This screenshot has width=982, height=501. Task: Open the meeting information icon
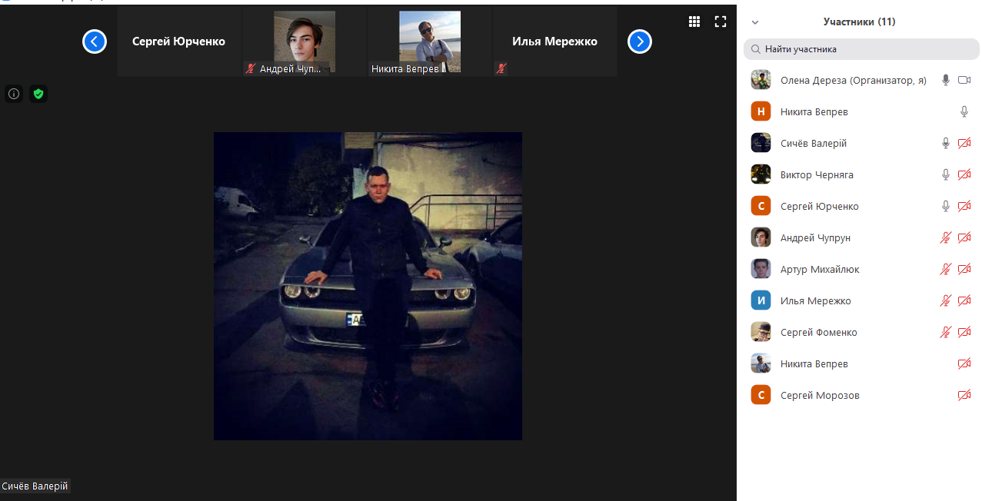click(x=14, y=94)
